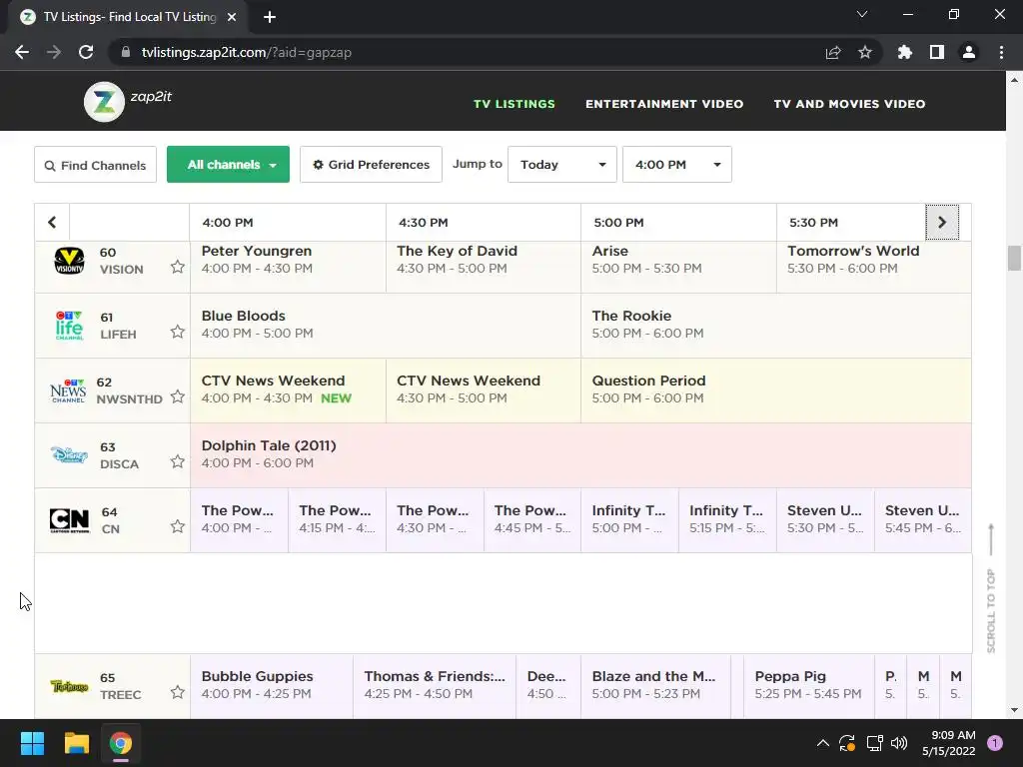Reload the page in Chrome
The height and width of the screenshot is (767, 1023).
[x=86, y=52]
